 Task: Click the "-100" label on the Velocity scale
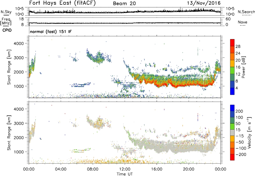pyautogui.click(x=241, y=148)
